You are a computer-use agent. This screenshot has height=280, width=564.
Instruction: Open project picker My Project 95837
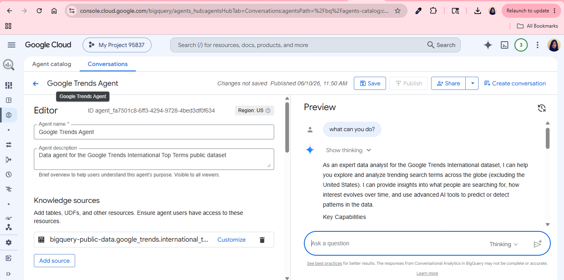pyautogui.click(x=117, y=45)
